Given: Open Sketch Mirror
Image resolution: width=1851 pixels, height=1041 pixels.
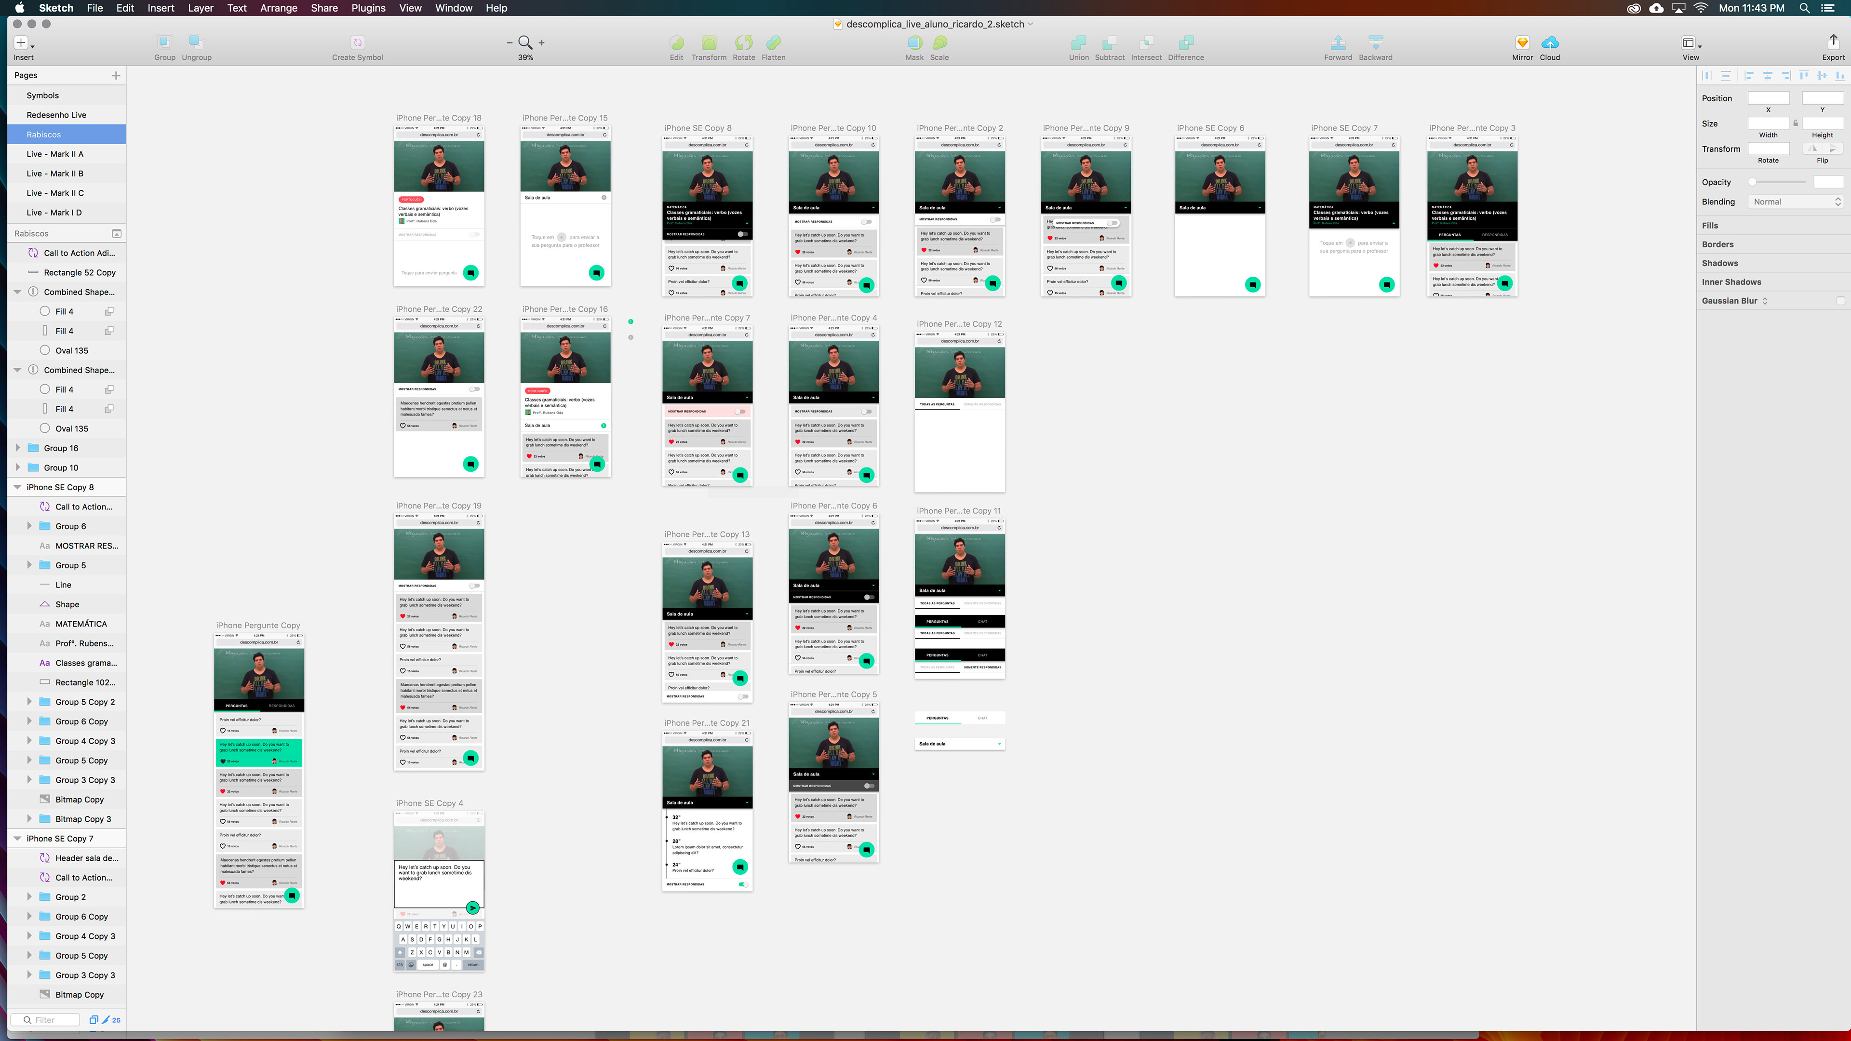Looking at the screenshot, I should 1522,42.
